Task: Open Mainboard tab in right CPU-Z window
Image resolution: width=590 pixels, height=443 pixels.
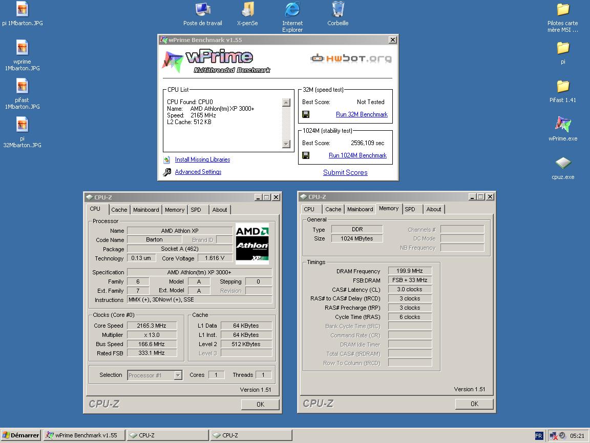Action: pos(360,209)
